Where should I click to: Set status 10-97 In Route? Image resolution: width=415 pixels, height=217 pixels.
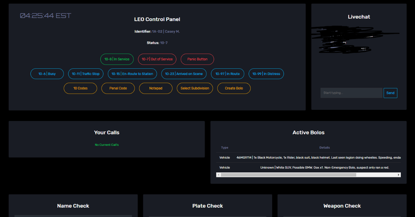coord(228,74)
